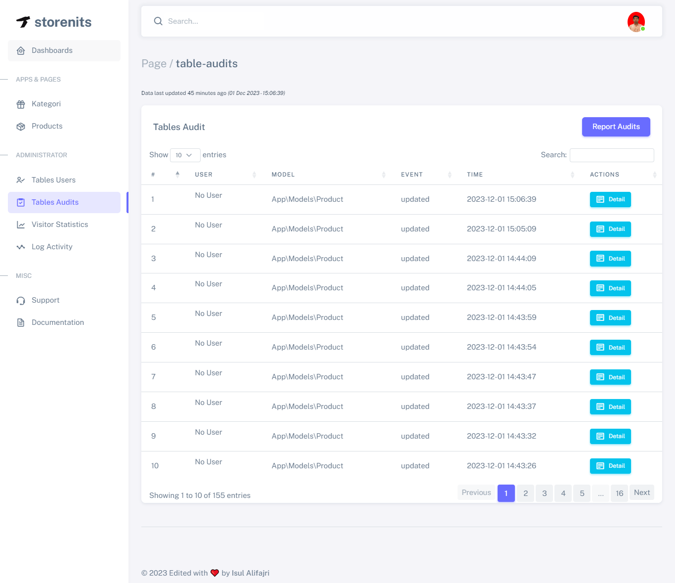Open the Show entries count dropdown

click(185, 155)
